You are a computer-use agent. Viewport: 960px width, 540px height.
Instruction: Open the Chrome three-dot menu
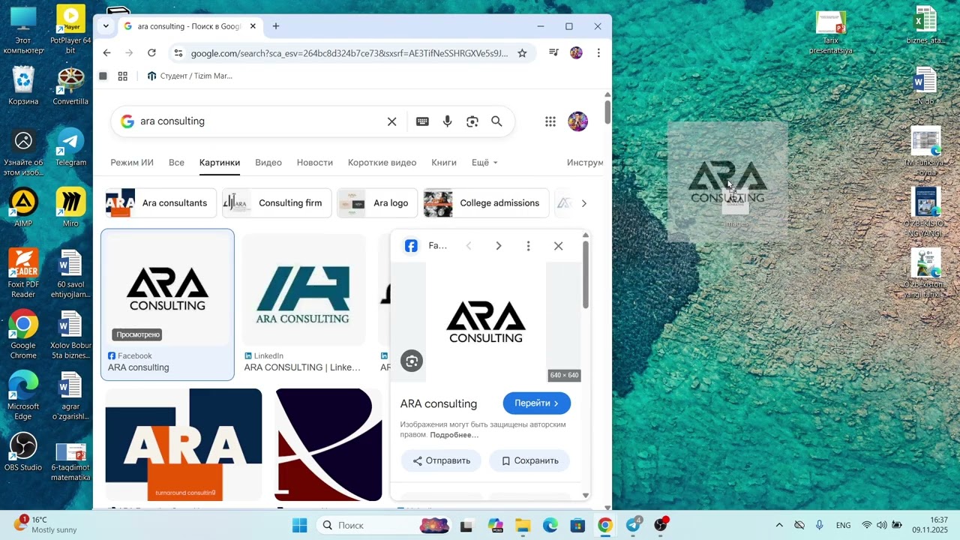point(598,53)
